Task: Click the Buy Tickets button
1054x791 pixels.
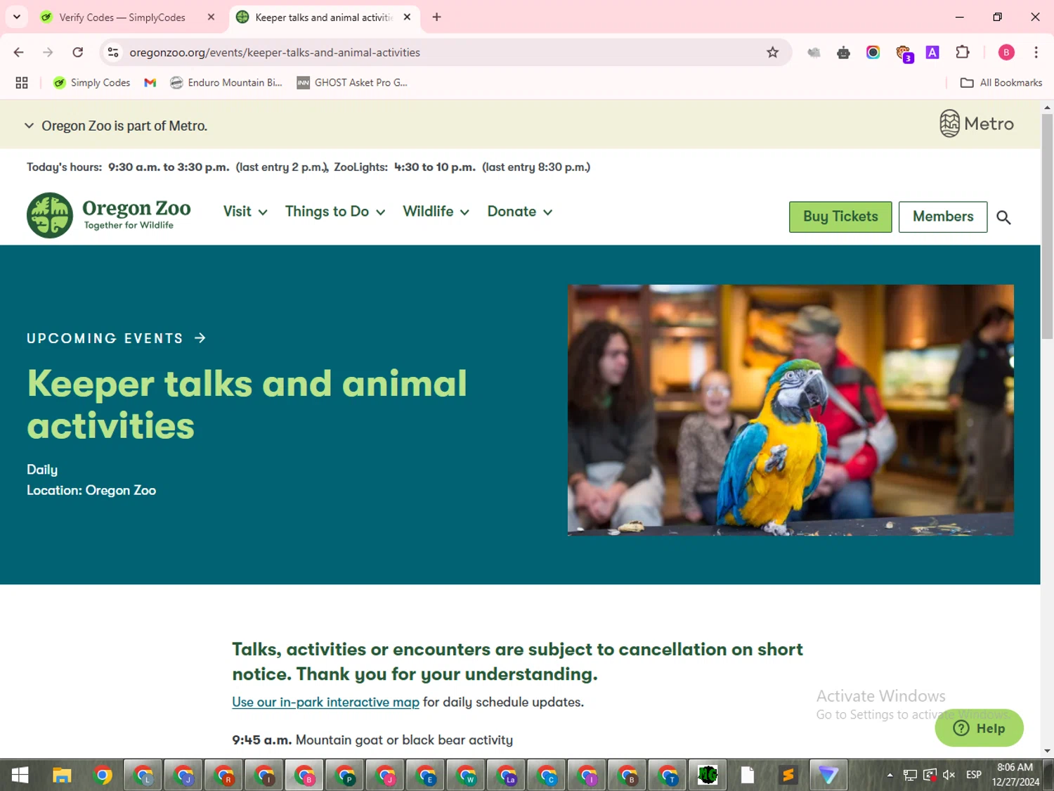Action: (840, 217)
